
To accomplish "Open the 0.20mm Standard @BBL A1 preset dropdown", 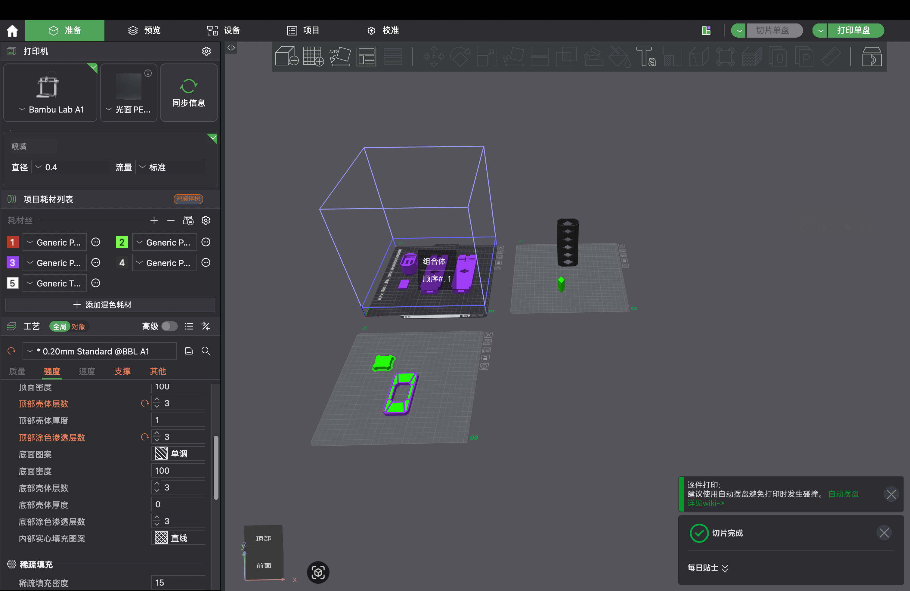I will [99, 351].
